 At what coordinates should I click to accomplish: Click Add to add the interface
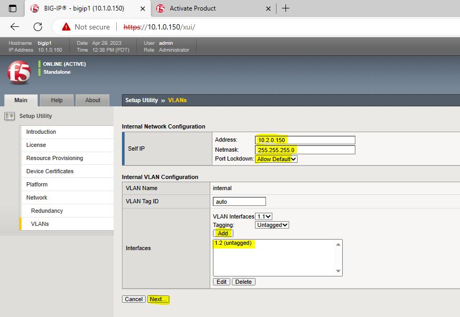point(223,233)
